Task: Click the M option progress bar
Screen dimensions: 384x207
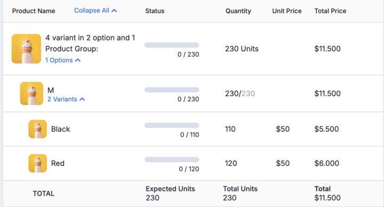Action: coord(172,90)
